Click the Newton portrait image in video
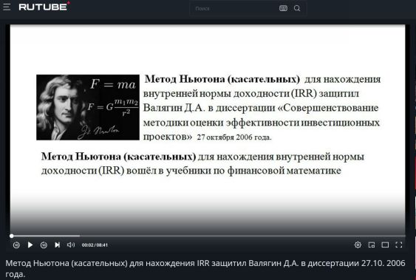The image size is (416, 280). click(88, 107)
